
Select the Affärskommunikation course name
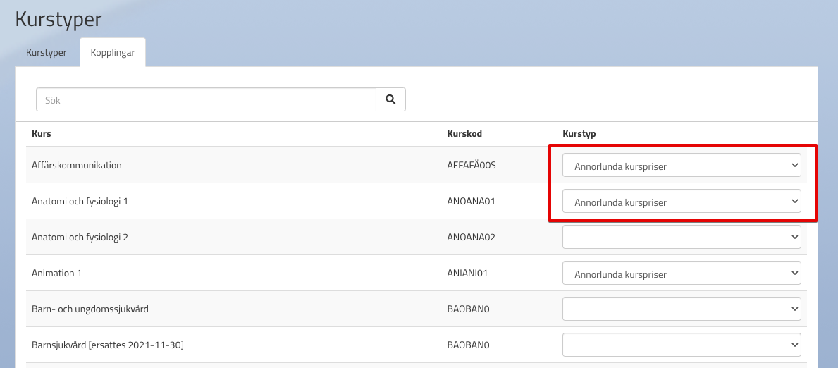[77, 166]
